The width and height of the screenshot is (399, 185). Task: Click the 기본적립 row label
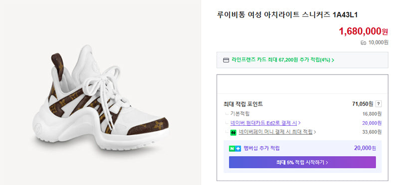tap(240, 114)
